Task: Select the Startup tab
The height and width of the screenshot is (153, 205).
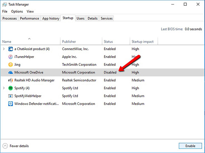Action: pos(68,18)
